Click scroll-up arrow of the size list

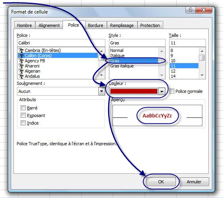click(202, 51)
